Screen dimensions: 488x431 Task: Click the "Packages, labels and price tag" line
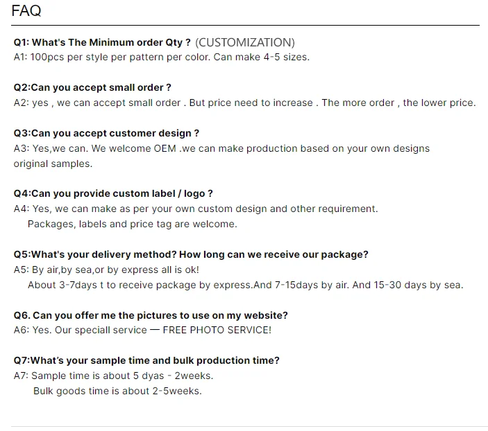[x=132, y=224]
